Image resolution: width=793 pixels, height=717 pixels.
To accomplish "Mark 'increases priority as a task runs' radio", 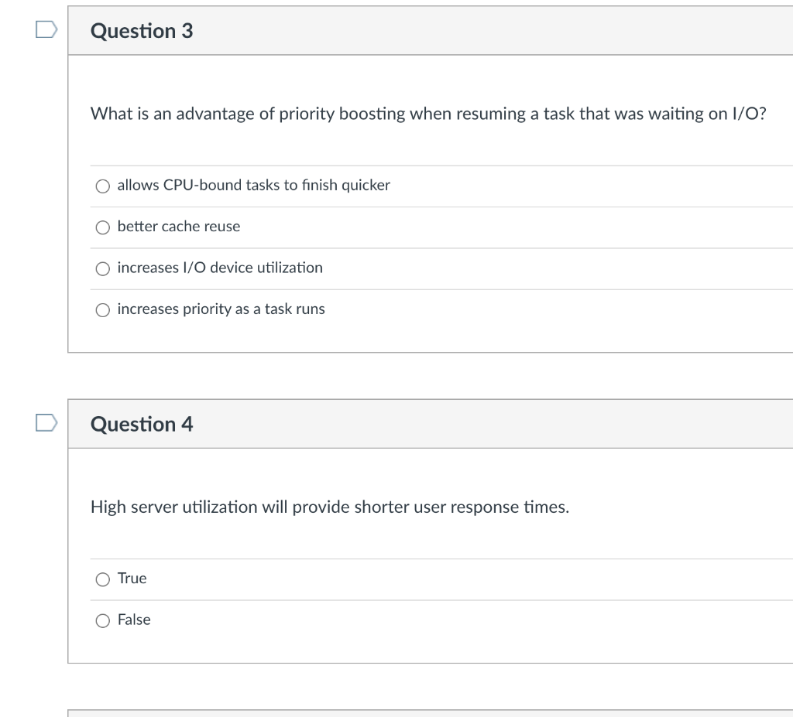I will tap(103, 310).
